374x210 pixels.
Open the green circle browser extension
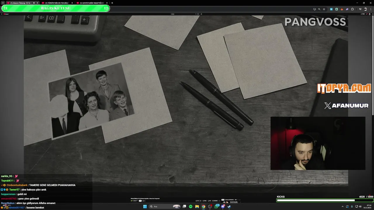[337, 9]
